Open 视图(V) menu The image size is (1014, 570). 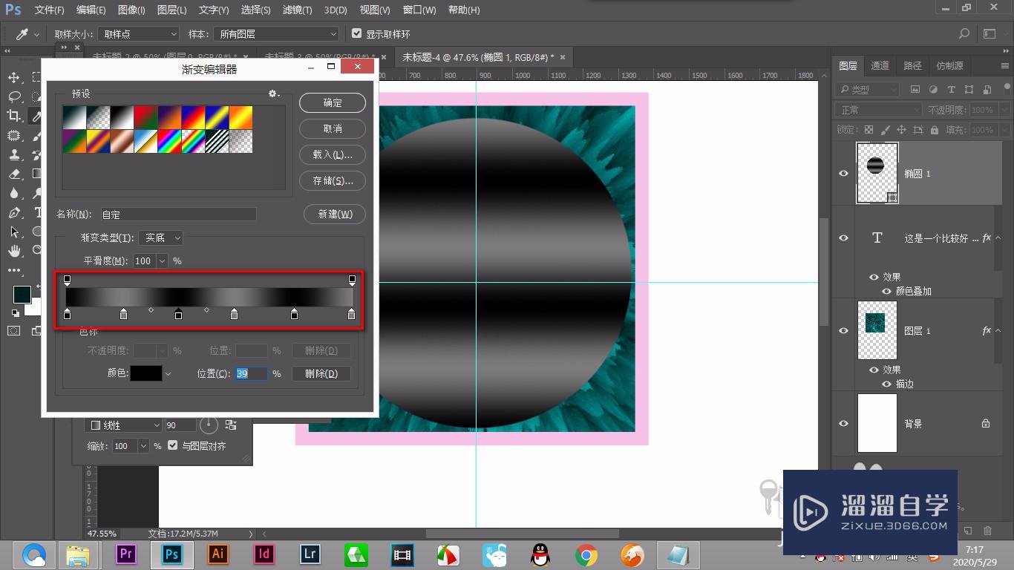[375, 10]
